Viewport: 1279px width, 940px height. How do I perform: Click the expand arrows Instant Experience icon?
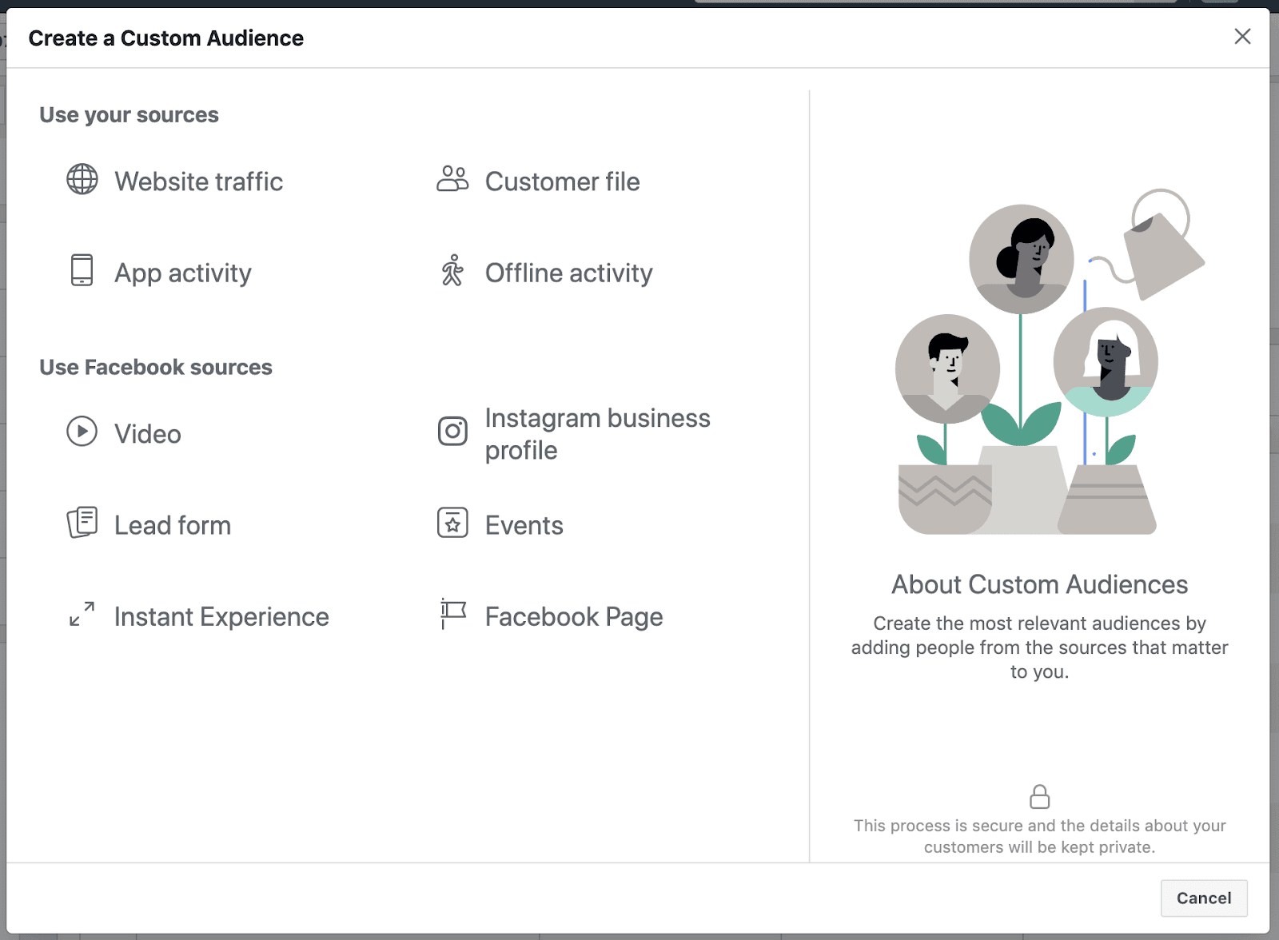click(82, 614)
